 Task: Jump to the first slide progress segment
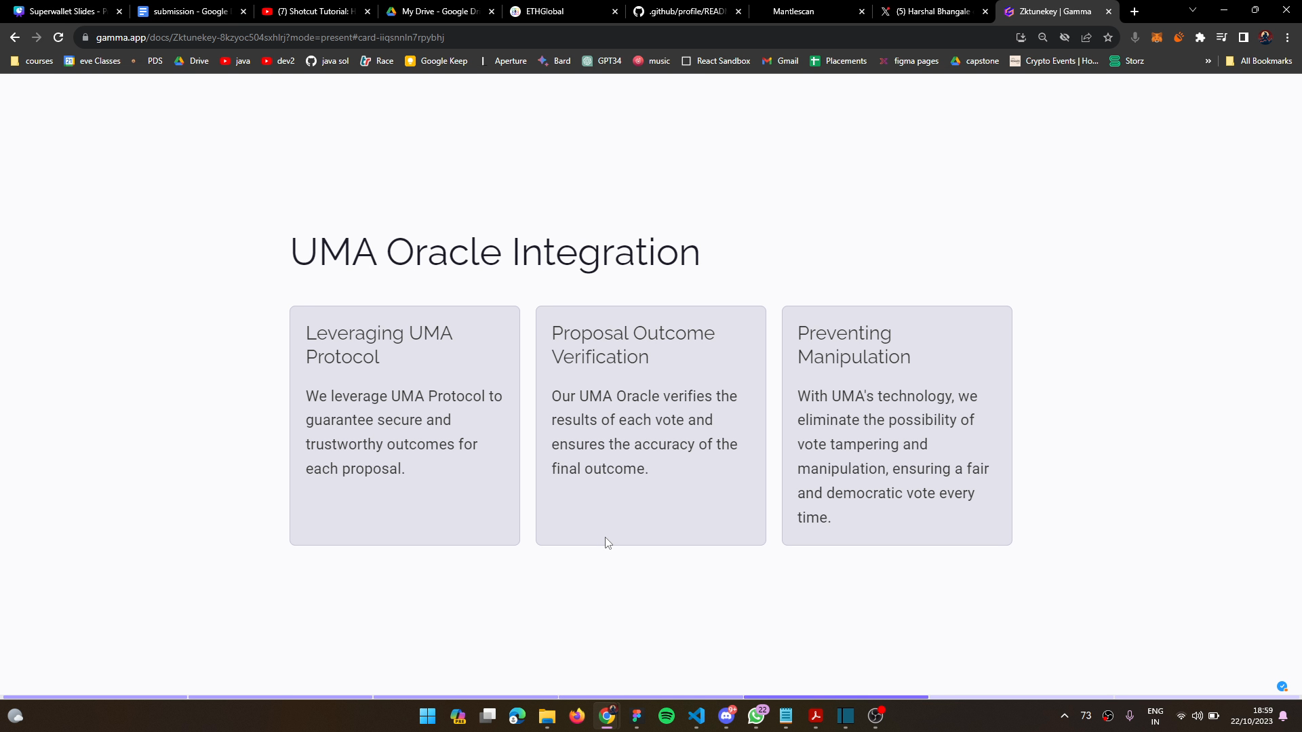[x=95, y=697]
